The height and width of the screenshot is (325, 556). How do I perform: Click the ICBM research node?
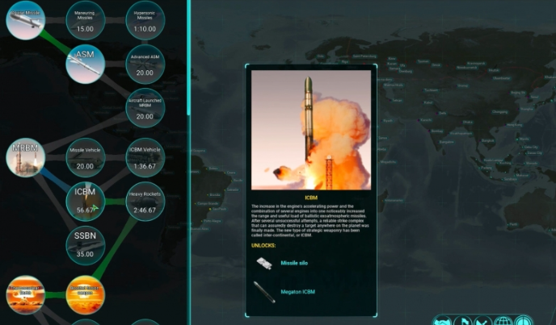85,202
